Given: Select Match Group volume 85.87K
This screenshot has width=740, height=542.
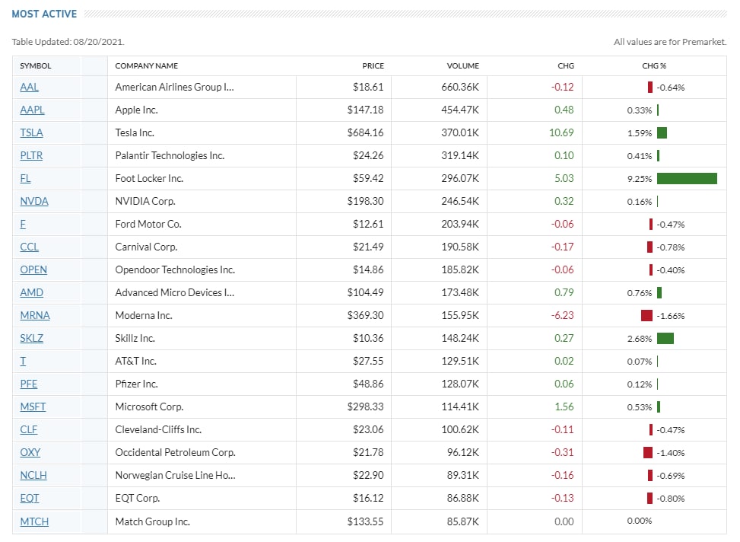Looking at the screenshot, I should point(463,521).
